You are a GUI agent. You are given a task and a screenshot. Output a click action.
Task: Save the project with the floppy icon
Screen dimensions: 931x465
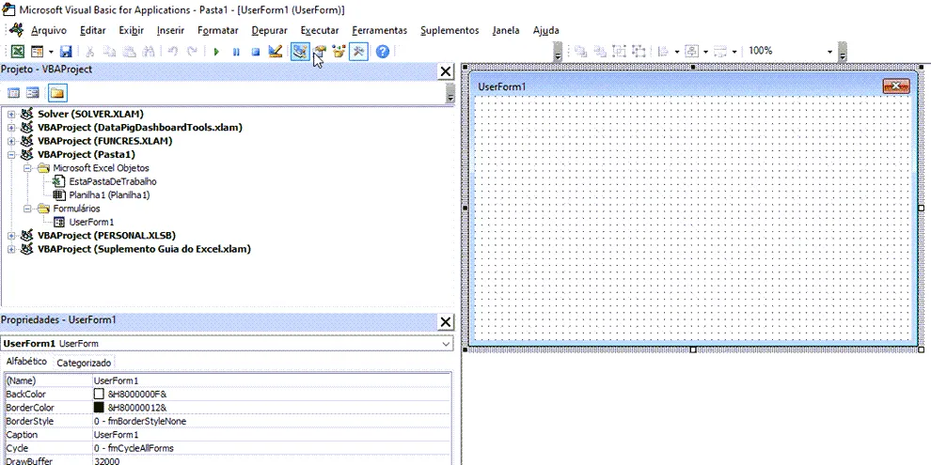coord(65,52)
